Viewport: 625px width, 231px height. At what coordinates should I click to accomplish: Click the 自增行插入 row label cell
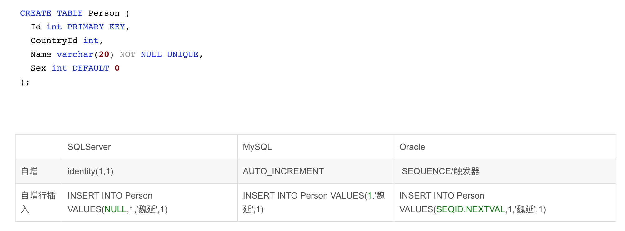coord(38,202)
